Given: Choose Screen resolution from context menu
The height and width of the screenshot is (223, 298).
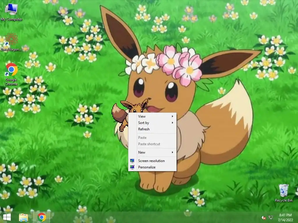Looking at the screenshot, I should coord(152,161).
